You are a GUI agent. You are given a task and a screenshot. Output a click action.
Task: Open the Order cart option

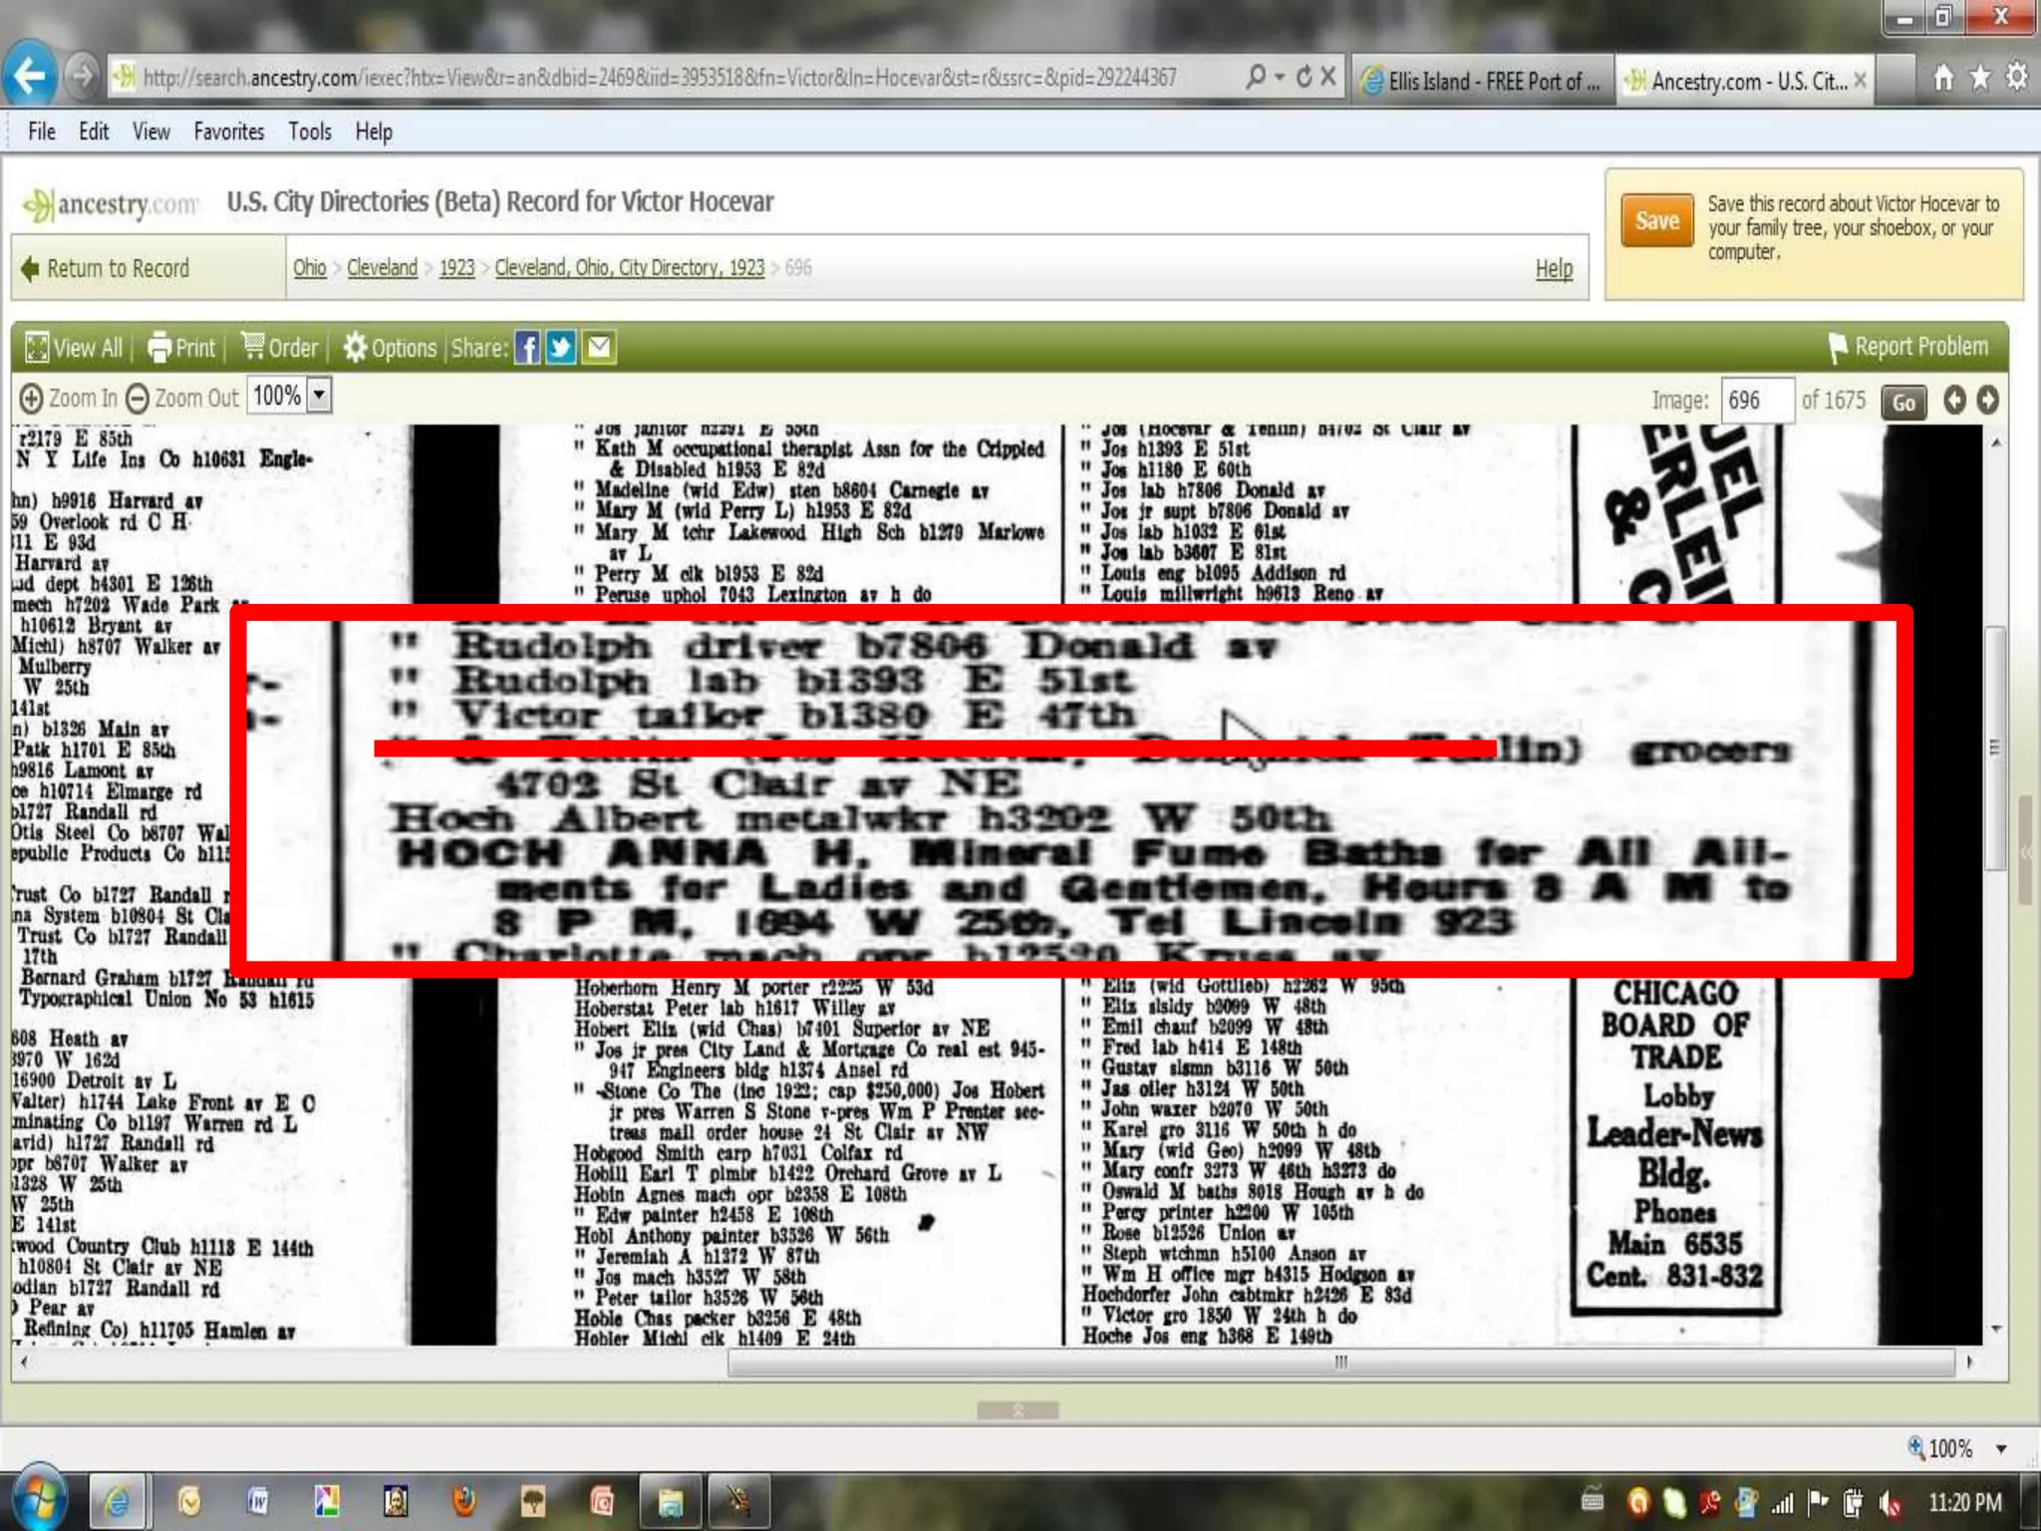[279, 348]
